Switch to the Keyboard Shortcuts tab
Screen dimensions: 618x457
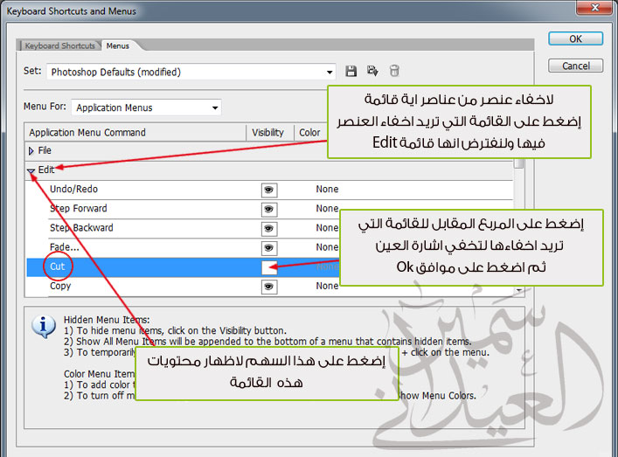click(x=60, y=45)
